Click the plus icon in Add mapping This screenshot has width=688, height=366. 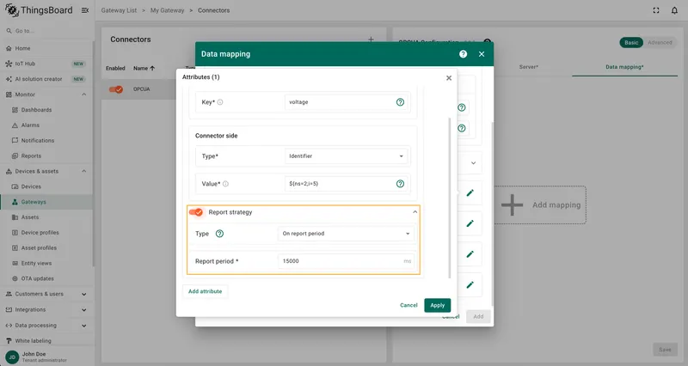pos(512,204)
